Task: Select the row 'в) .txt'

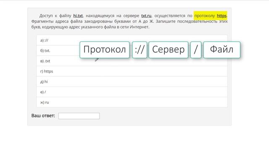Action: pos(132,61)
